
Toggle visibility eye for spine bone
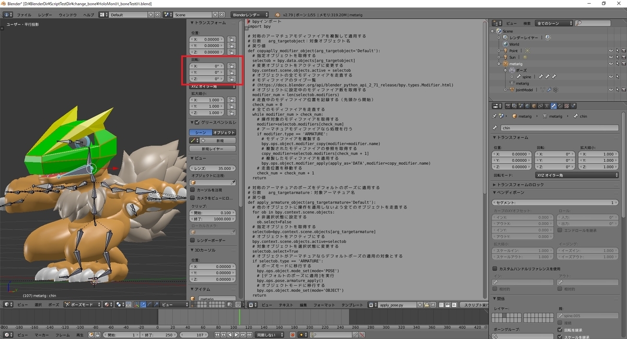click(x=611, y=77)
